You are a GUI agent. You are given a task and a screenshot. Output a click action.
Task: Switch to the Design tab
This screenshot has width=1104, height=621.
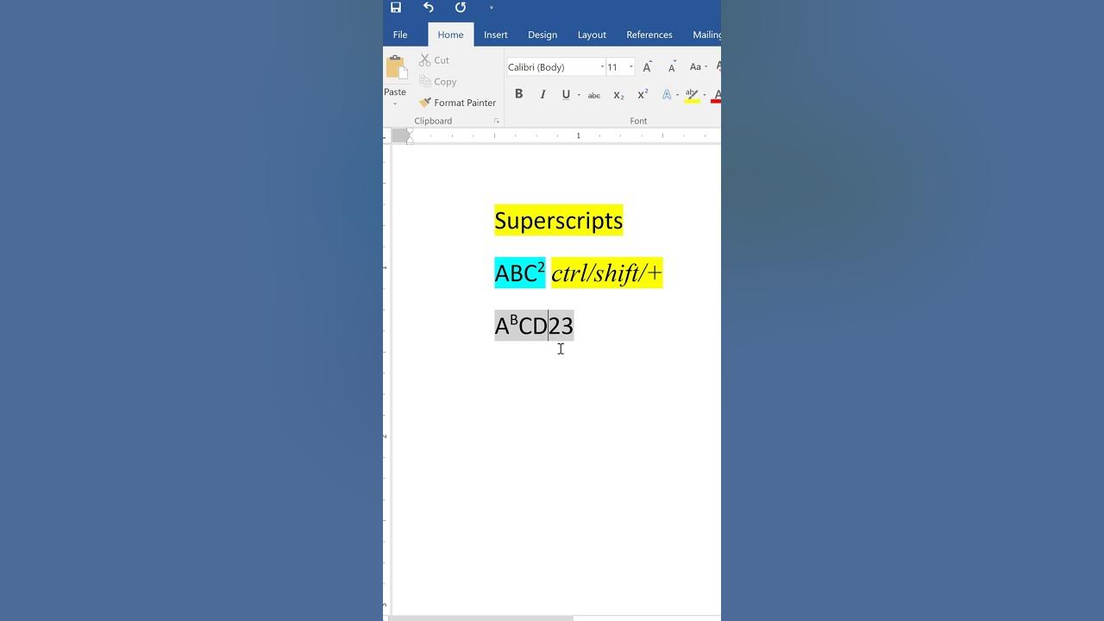click(x=543, y=34)
